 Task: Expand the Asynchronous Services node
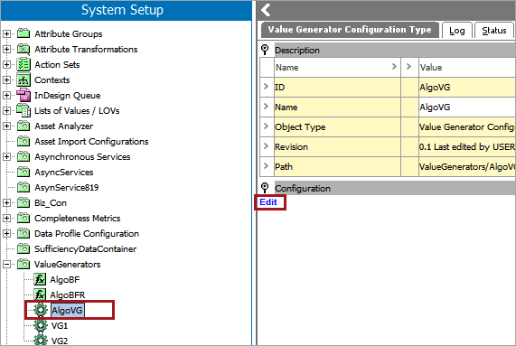pos(6,156)
